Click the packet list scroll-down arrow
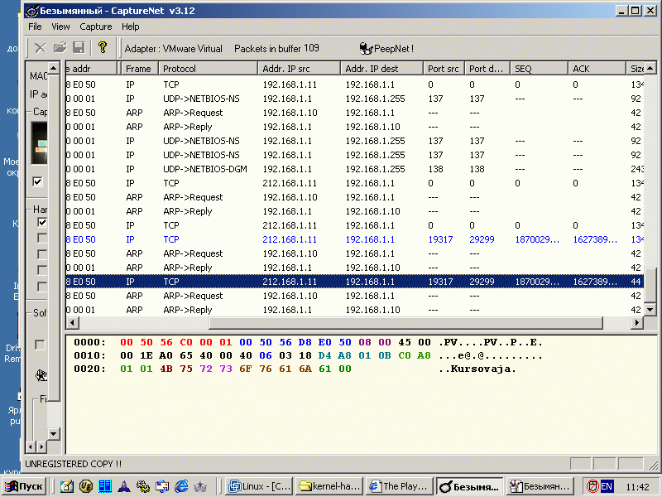The height and width of the screenshot is (497, 662). pyautogui.click(x=650, y=308)
